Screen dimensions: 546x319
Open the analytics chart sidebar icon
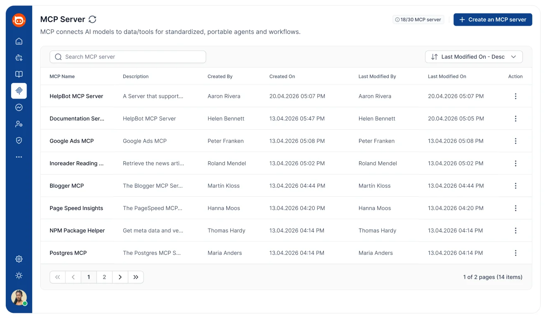(19, 107)
